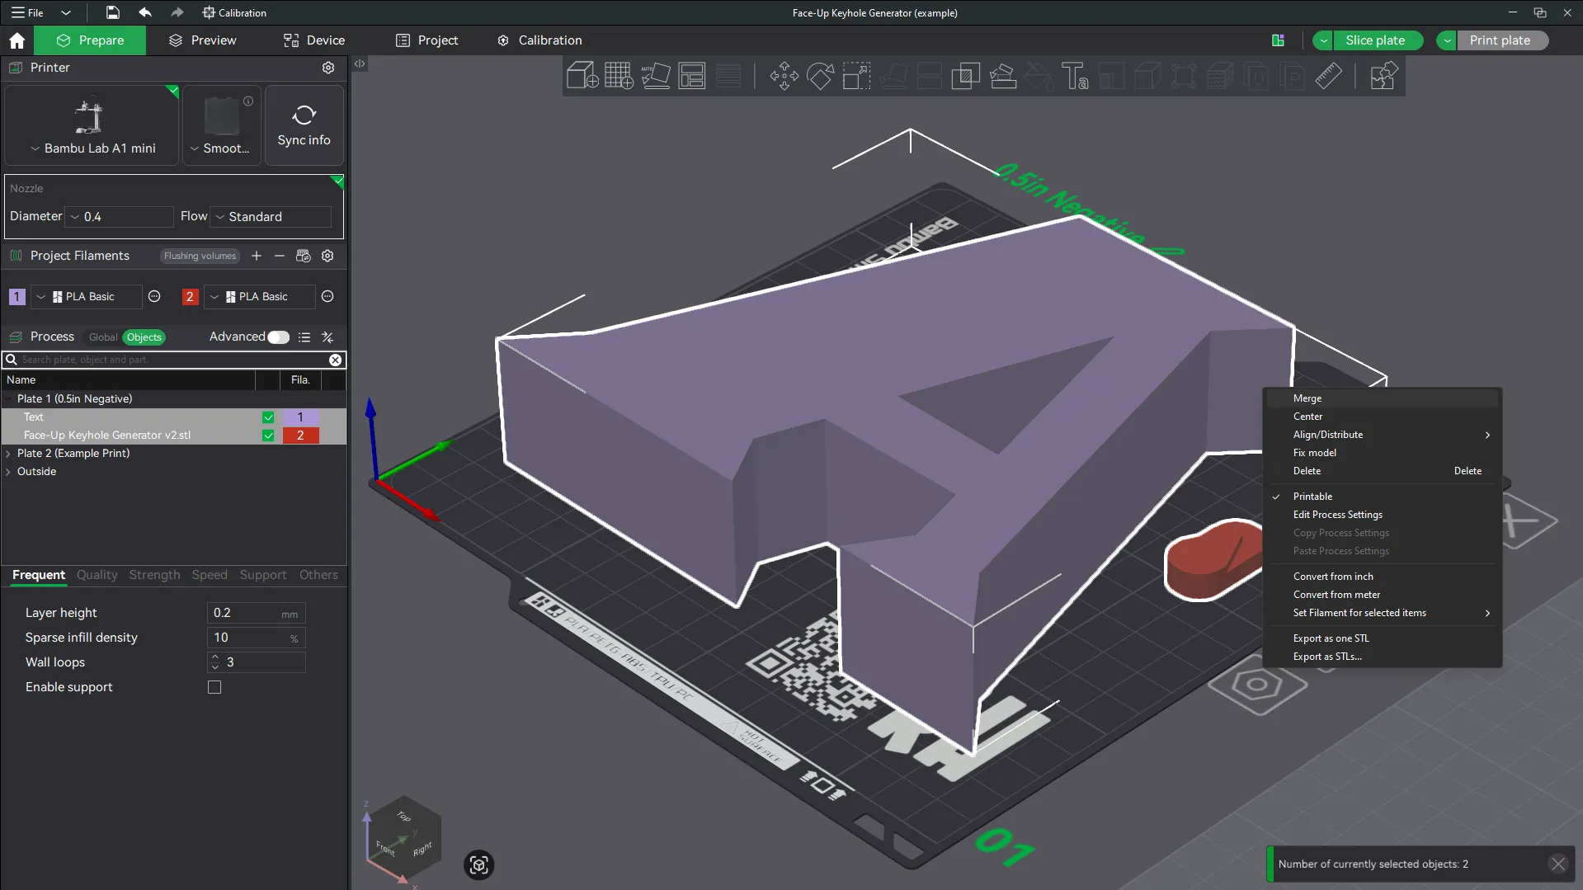Click the compare presets icon in Process
Screen dimensions: 1583x890
click(x=327, y=337)
